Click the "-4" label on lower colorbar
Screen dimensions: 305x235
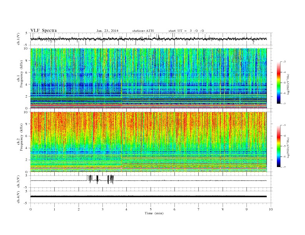284,136
